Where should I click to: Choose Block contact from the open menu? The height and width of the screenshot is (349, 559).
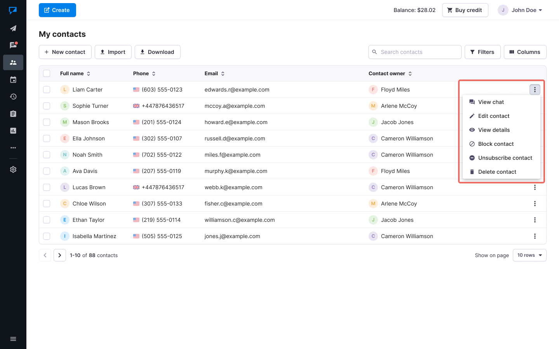tap(495, 144)
